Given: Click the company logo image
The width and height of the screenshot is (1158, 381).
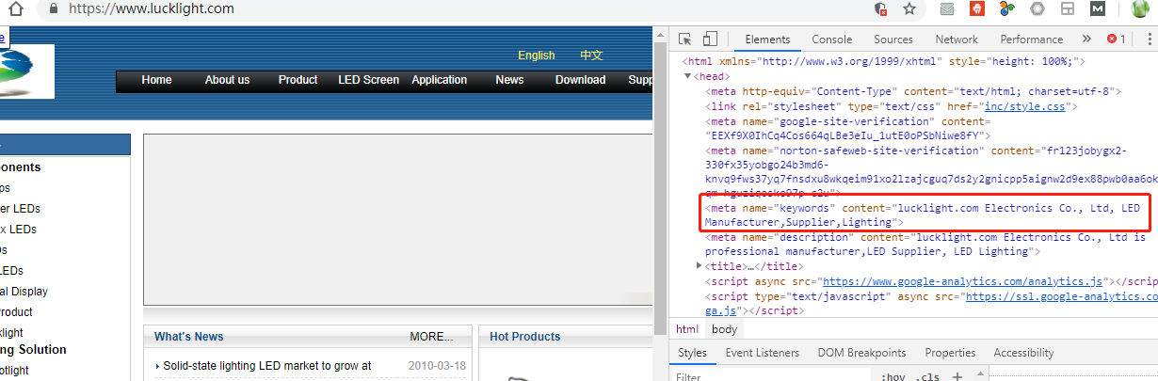Looking at the screenshot, I should (x=26, y=71).
